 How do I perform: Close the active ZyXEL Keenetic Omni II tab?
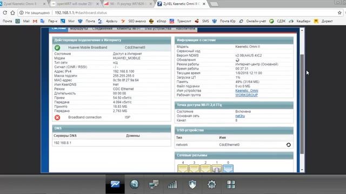click(204, 4)
